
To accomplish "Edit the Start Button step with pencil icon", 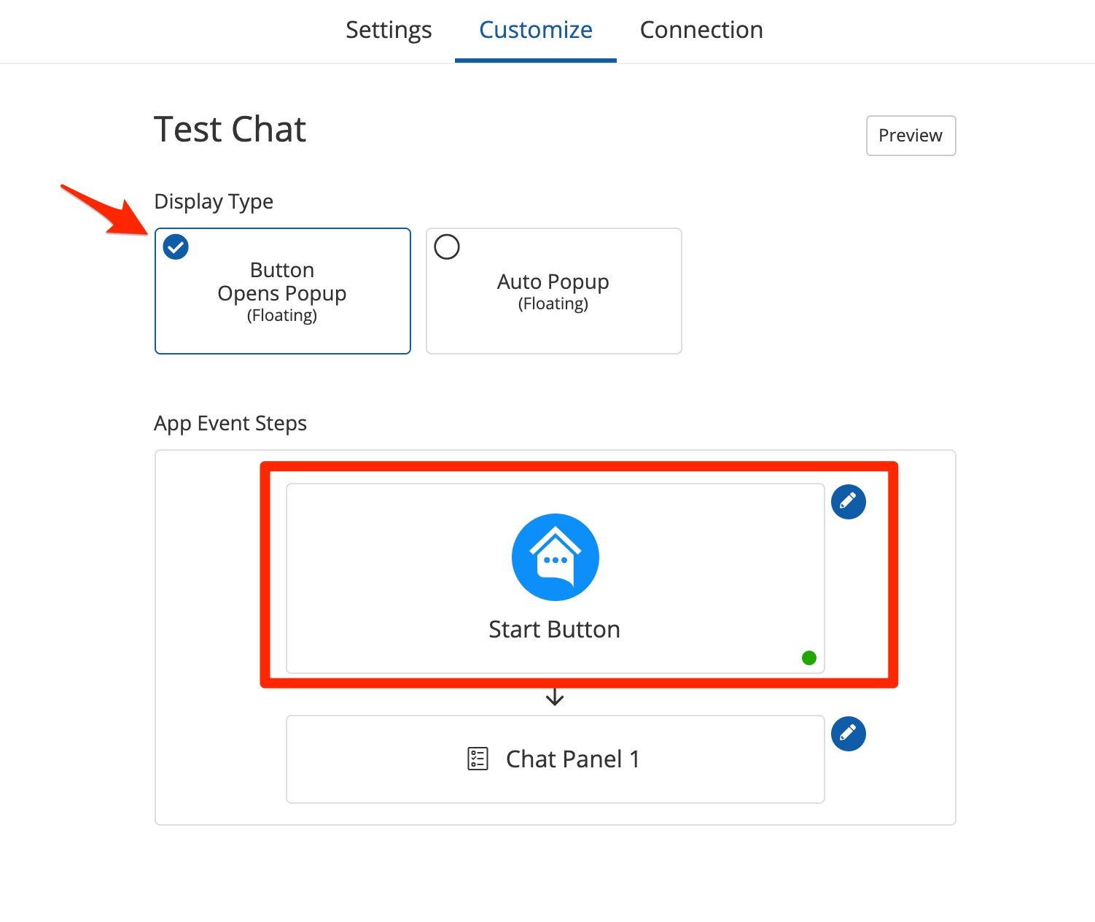I will [849, 502].
